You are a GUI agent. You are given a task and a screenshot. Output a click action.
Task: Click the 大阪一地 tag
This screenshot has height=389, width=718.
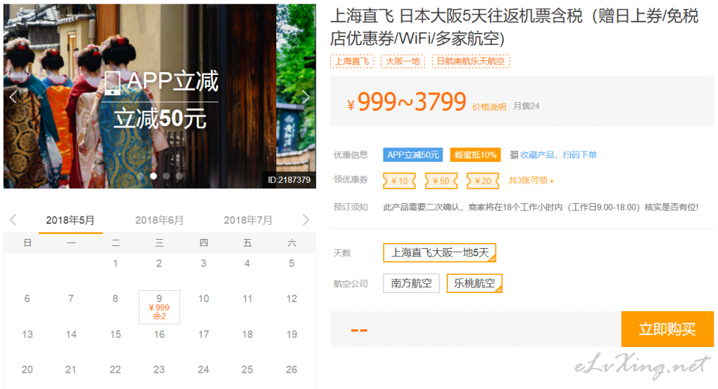[x=402, y=61]
